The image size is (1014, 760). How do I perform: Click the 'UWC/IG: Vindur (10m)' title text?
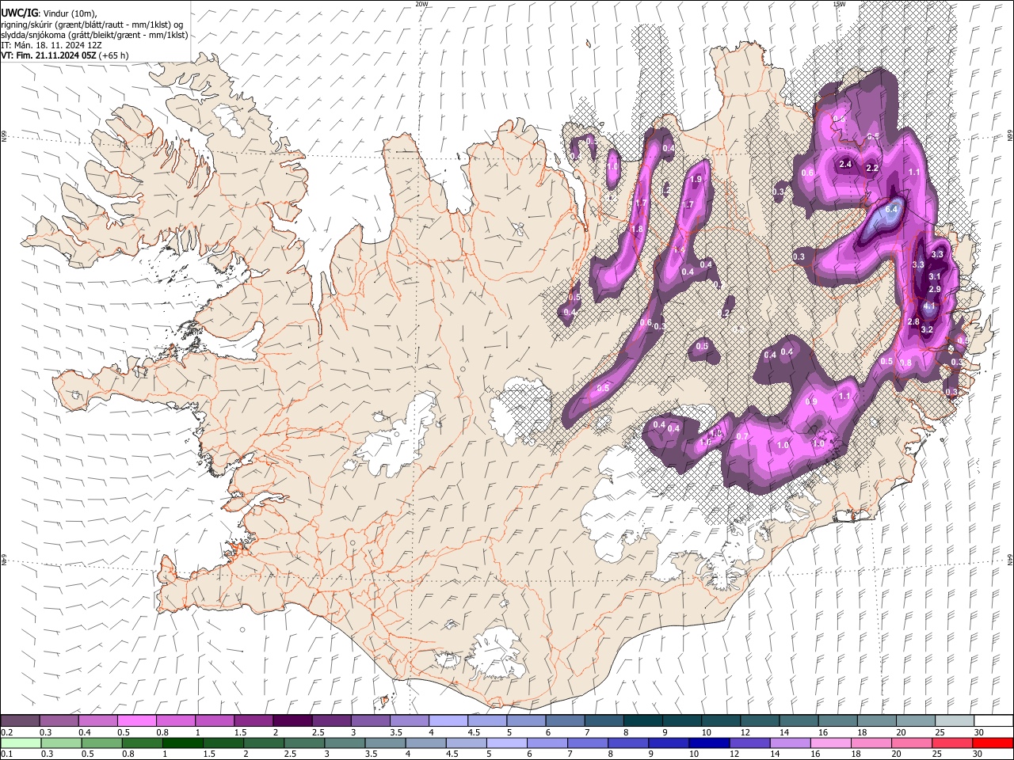coord(48,13)
